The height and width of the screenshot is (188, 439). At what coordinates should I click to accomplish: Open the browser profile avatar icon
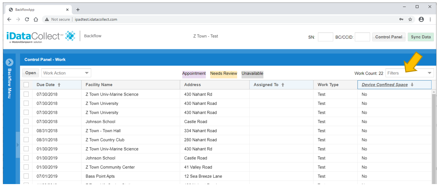point(421,19)
